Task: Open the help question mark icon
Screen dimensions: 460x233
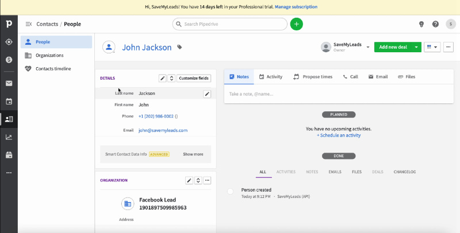Action: coord(435,24)
